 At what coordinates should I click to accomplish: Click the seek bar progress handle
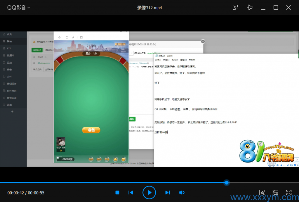(x=227, y=183)
